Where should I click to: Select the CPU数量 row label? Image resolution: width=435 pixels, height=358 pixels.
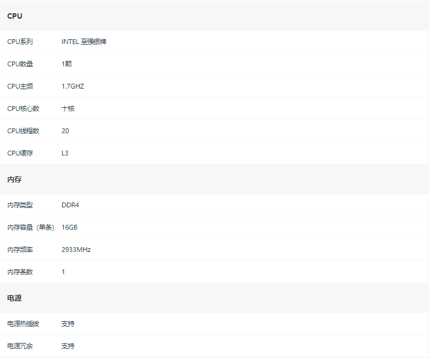pos(20,64)
